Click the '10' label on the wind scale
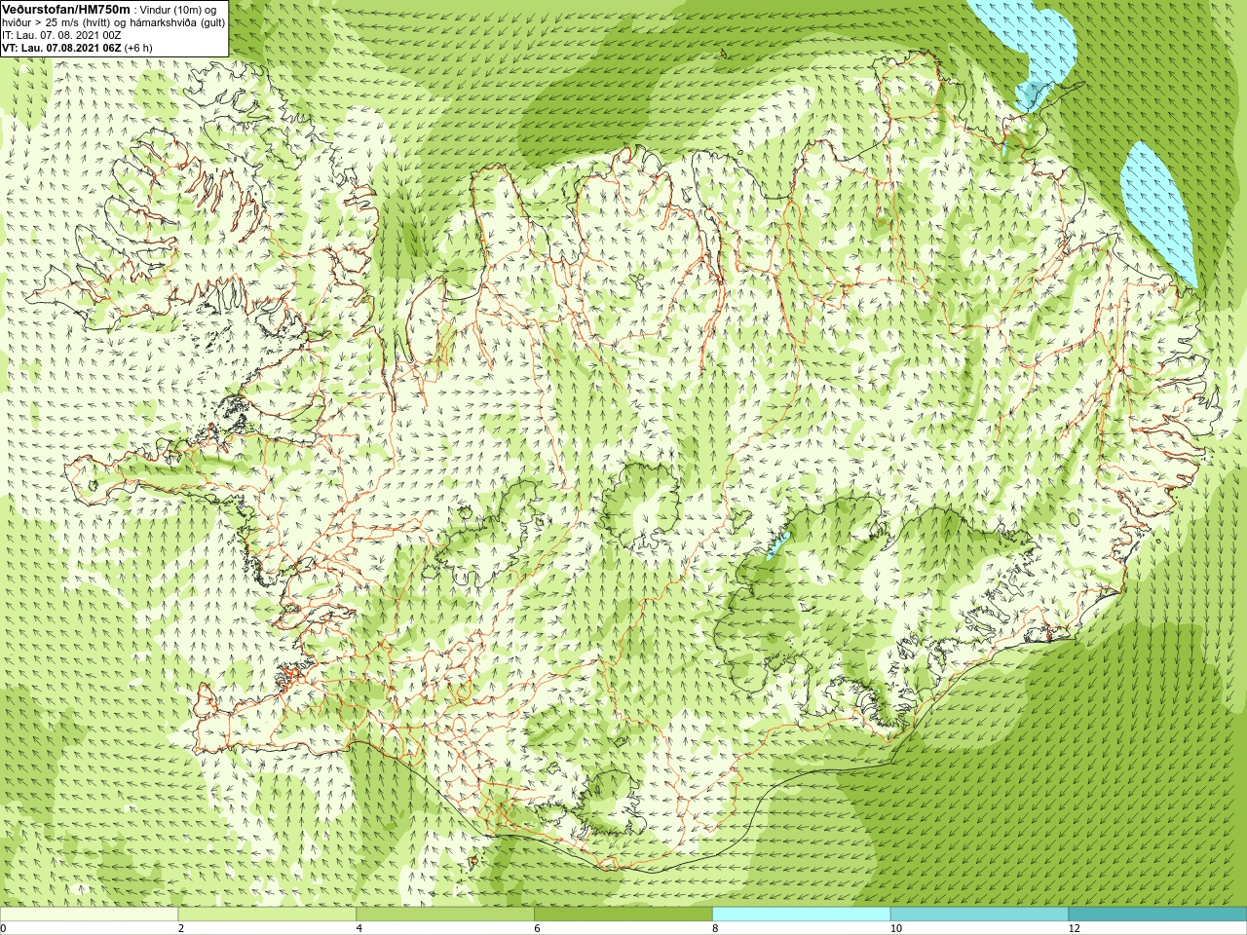This screenshot has width=1247, height=935. tap(896, 928)
